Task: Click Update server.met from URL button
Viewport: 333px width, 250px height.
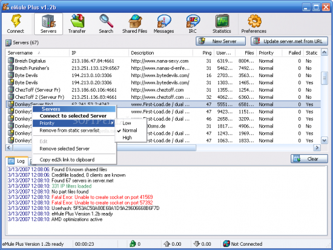Action: 289,41
